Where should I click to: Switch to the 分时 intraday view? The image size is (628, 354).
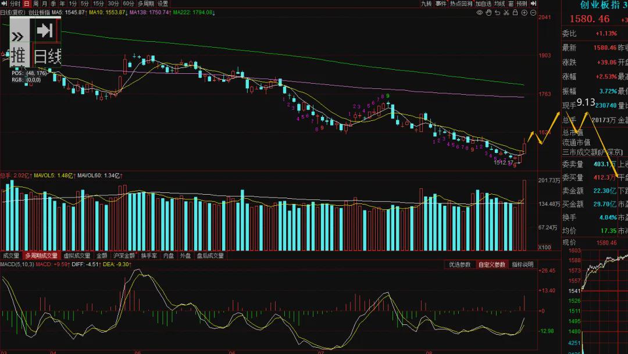(15, 3)
